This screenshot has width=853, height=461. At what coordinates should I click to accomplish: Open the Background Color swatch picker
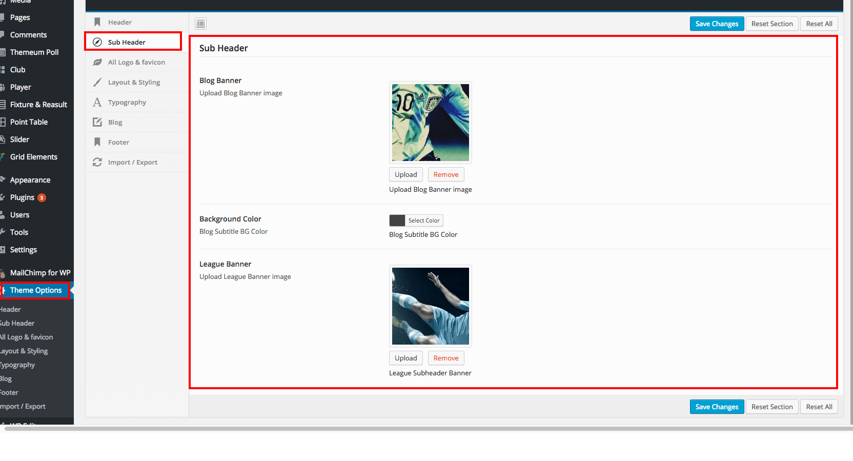397,221
